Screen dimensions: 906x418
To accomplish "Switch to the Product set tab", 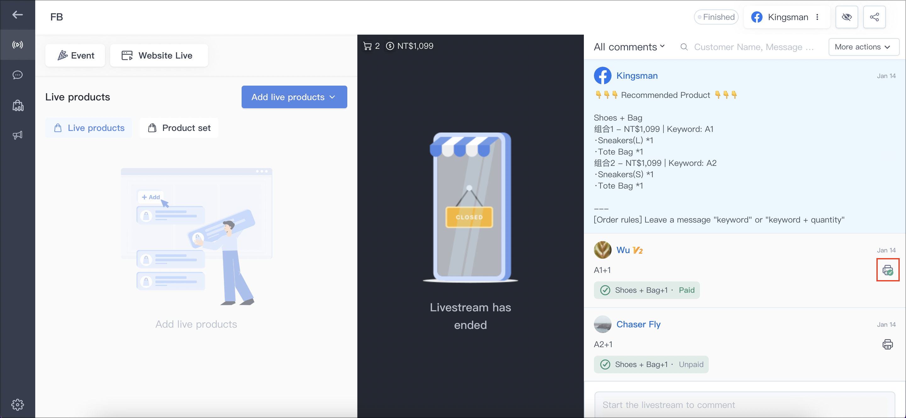I will (x=179, y=128).
